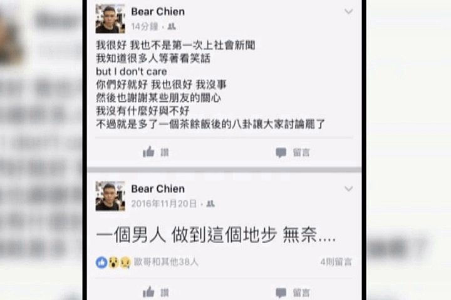View the 歐哥和其他38人 reactions list
Viewport: 451px width, 300px height.
point(166,262)
